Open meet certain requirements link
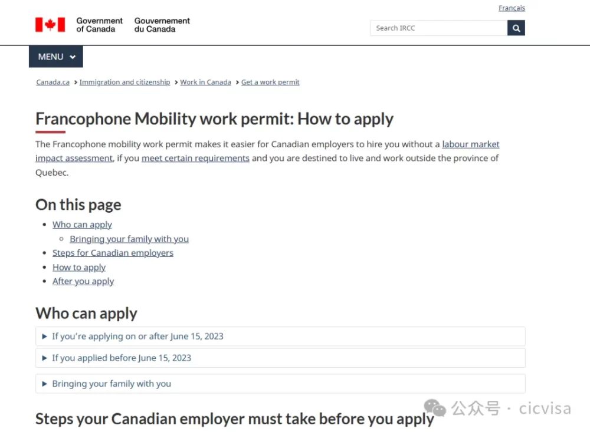The width and height of the screenshot is (590, 432). [x=195, y=159]
